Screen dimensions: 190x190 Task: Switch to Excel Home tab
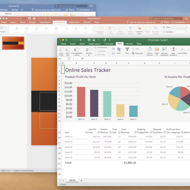coord(63,44)
